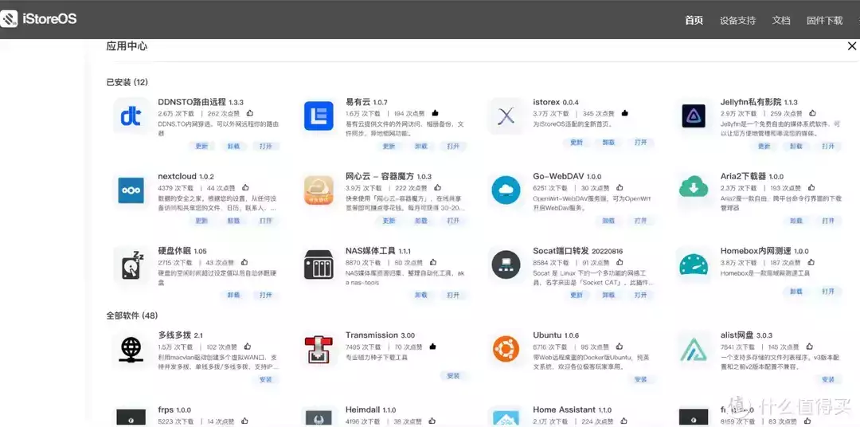Install the Transmission app

point(453,376)
